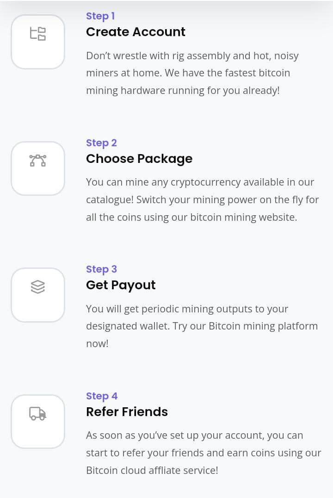Screen dimensions: 333x498
Task: Open the Refer Friends heading
Action: click(127, 411)
